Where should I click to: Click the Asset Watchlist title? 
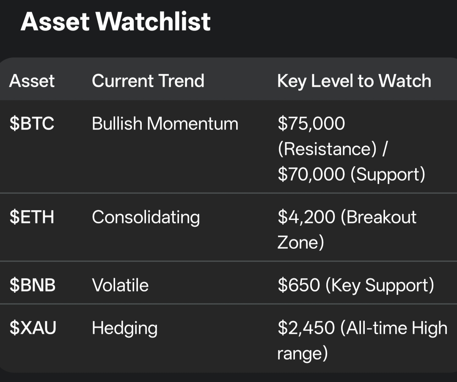coord(116,21)
